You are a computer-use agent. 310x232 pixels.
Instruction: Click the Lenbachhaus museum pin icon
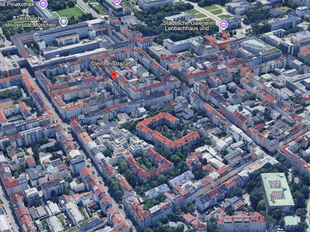(224, 25)
